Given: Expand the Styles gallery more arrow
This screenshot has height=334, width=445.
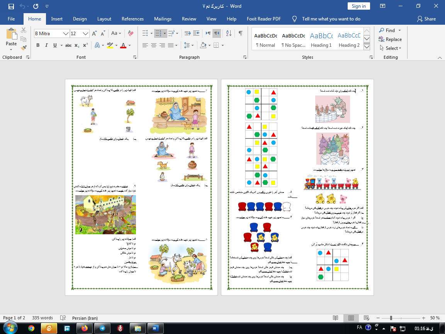Looking at the screenshot, I should tap(367, 47).
